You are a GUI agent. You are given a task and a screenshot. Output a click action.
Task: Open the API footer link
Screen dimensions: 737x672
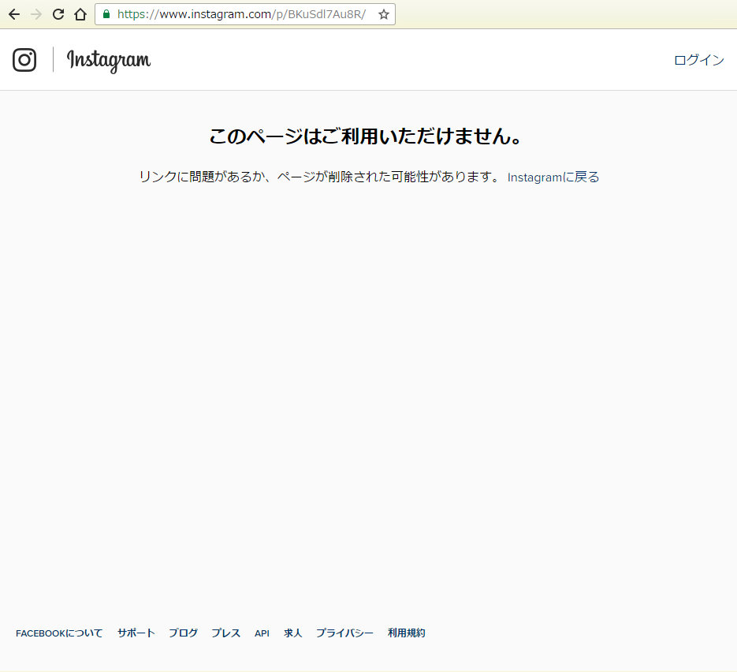click(262, 633)
